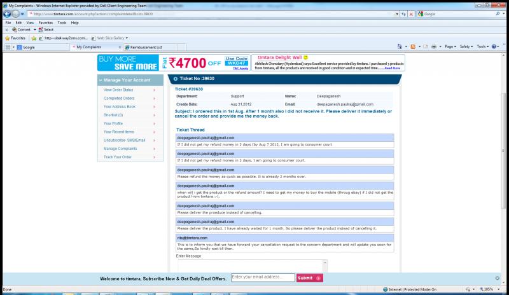Click the Convert toolbar button
The width and height of the screenshot is (509, 295).
click(22, 29)
